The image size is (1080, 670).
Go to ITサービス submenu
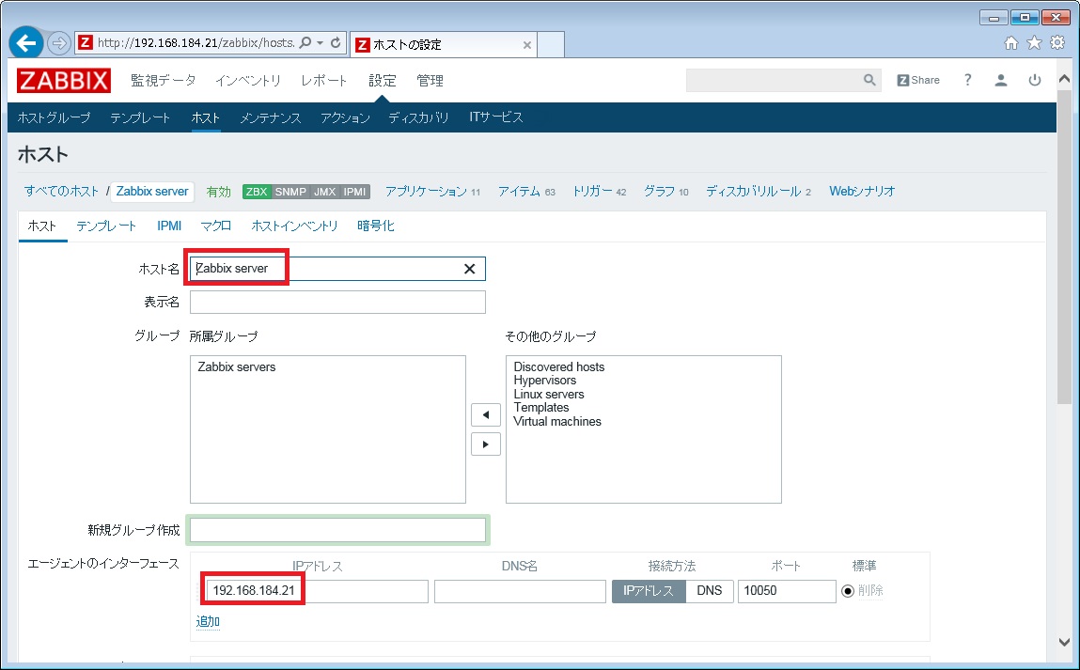pos(496,117)
